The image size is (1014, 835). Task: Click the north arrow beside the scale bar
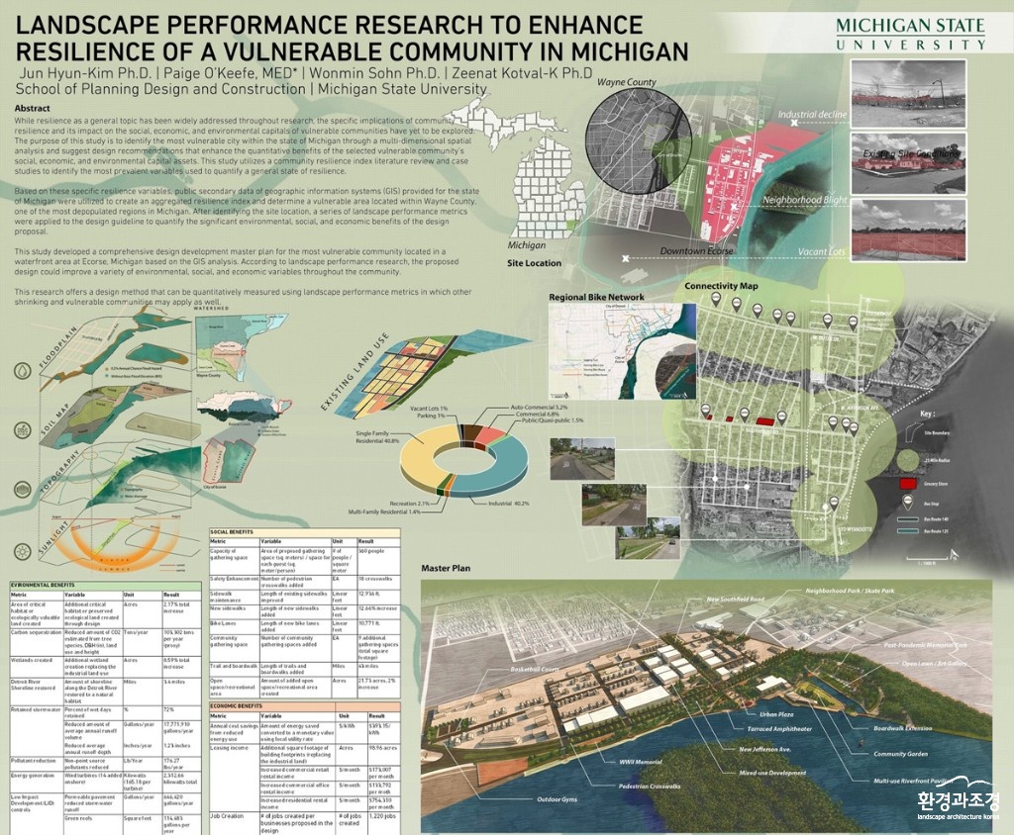click(955, 553)
